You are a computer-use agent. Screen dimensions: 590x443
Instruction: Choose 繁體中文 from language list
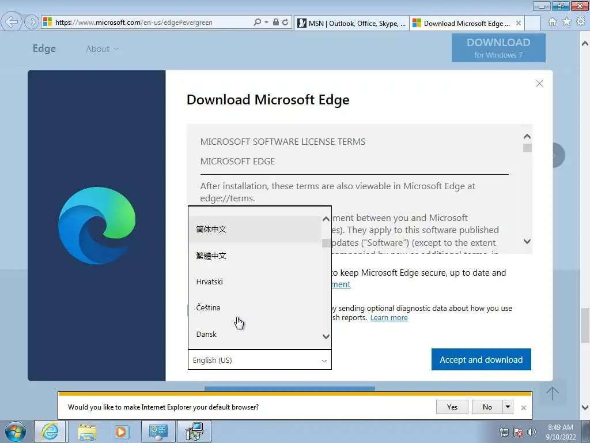[255, 256]
